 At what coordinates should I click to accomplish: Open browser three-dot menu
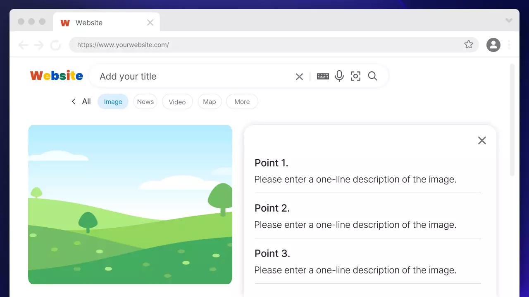click(509, 45)
